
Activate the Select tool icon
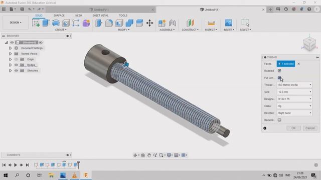pyautogui.click(x=245, y=23)
